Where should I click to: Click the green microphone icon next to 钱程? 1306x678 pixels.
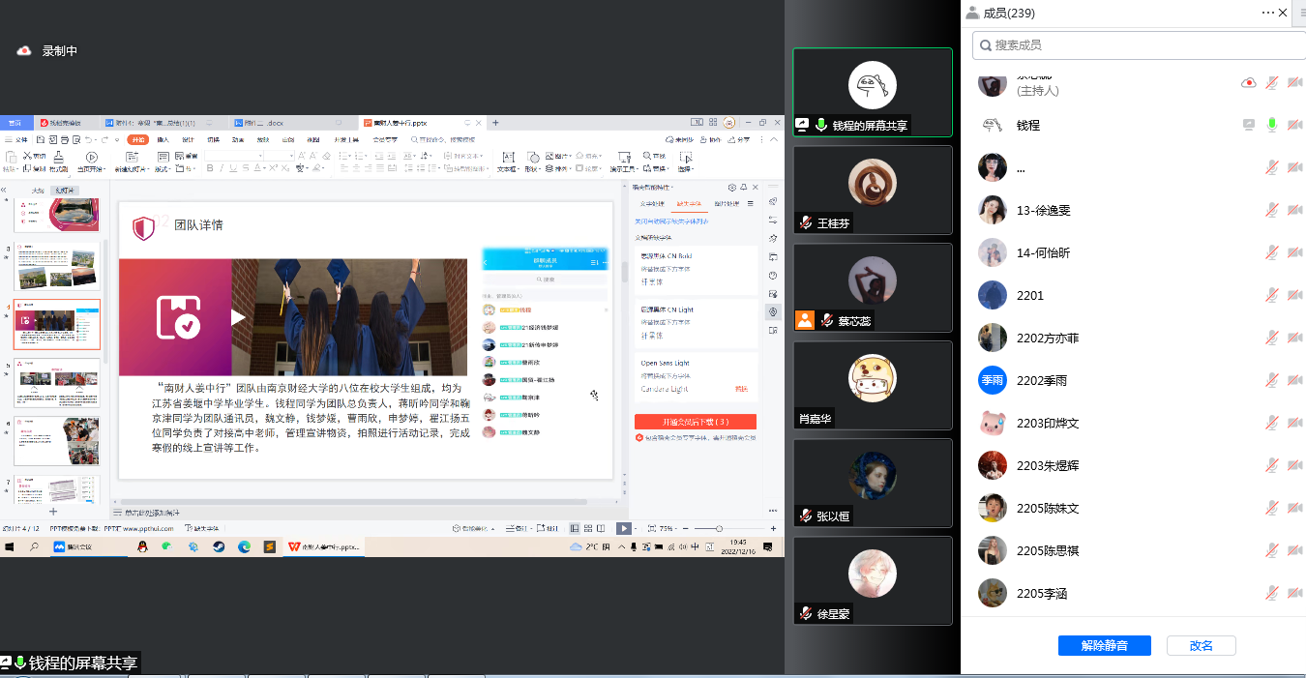pos(1272,125)
